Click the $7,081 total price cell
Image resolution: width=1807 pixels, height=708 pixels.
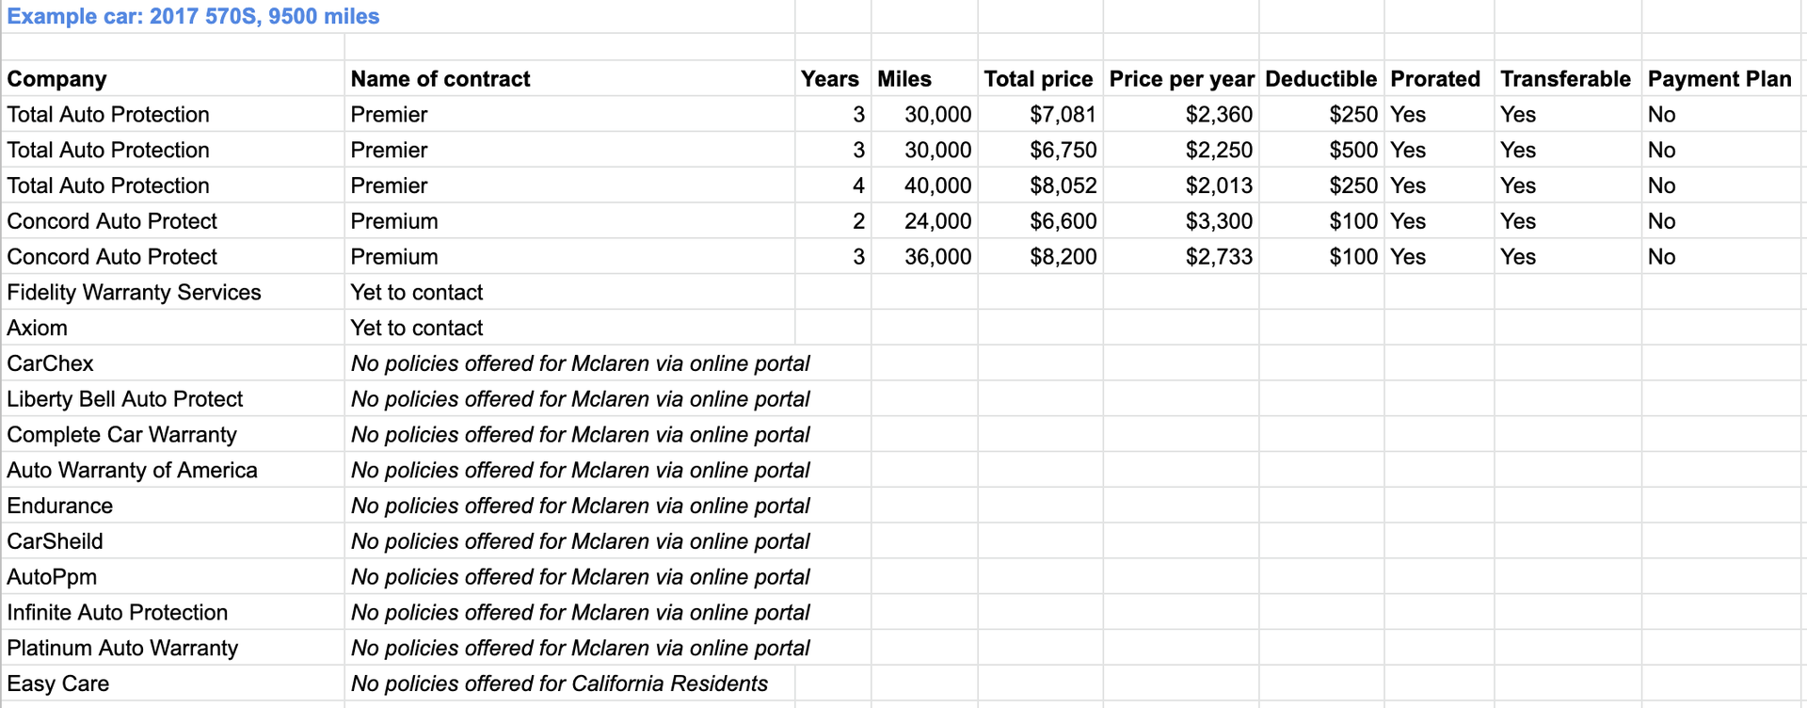(x=1040, y=115)
